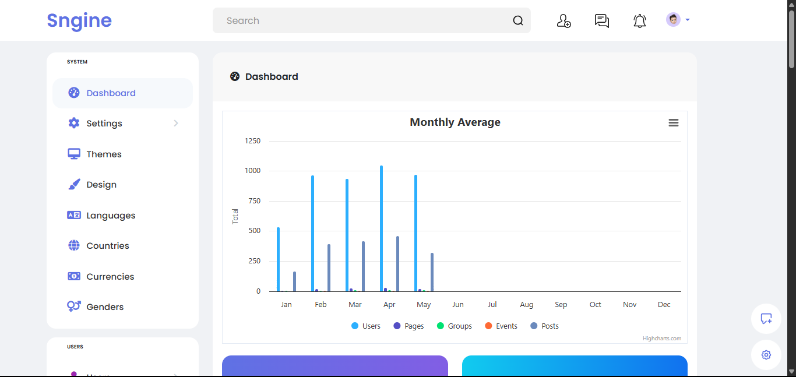Image resolution: width=796 pixels, height=377 pixels.
Task: Click the Monthly Average chart title
Action: click(455, 122)
